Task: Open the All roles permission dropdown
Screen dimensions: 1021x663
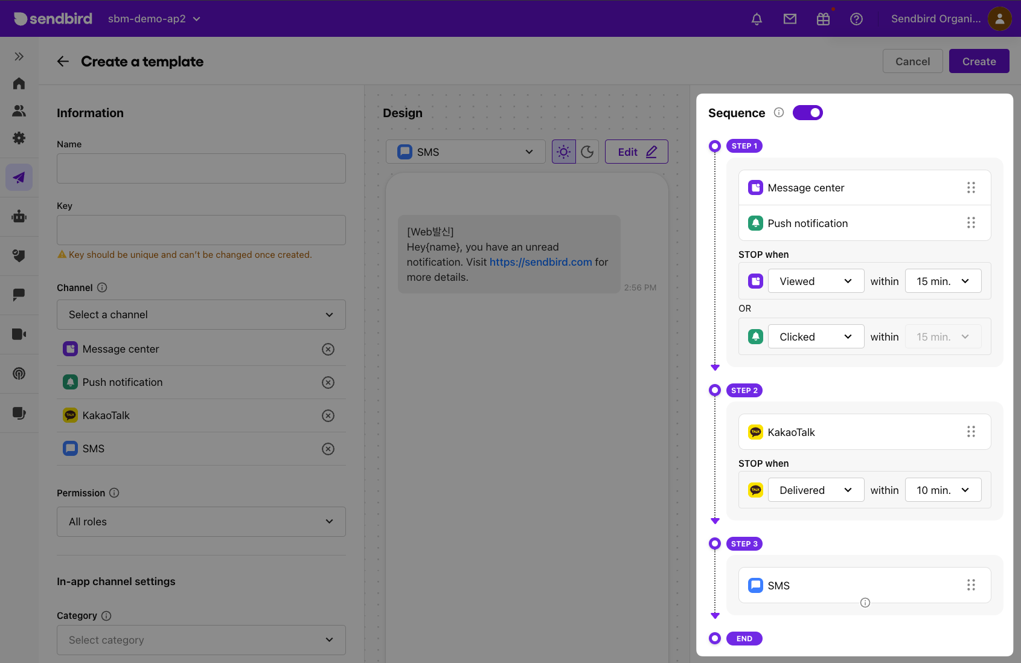Action: tap(201, 522)
